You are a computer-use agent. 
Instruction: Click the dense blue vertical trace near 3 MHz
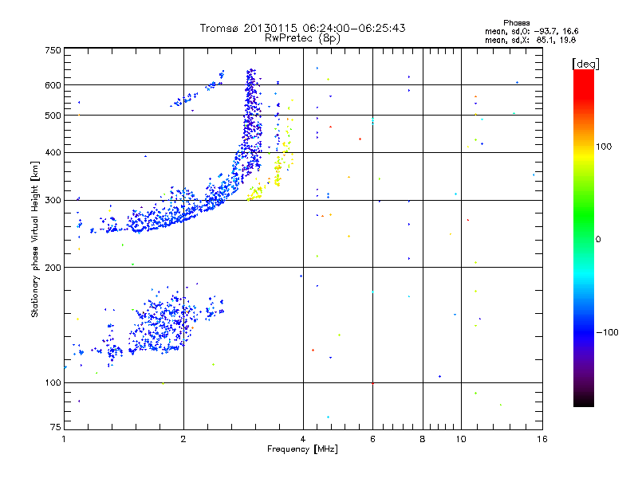point(252,122)
